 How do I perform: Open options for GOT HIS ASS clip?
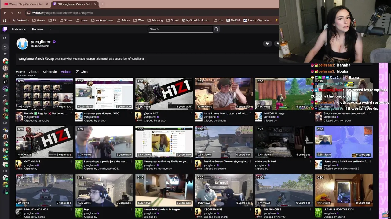[x=71, y=162]
